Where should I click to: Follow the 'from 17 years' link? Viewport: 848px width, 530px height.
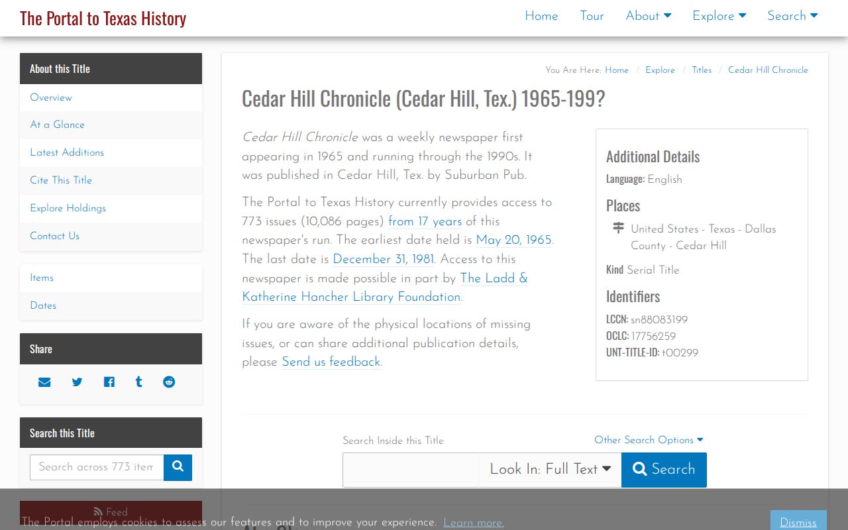coord(425,221)
